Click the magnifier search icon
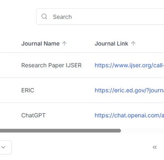 pos(44,17)
